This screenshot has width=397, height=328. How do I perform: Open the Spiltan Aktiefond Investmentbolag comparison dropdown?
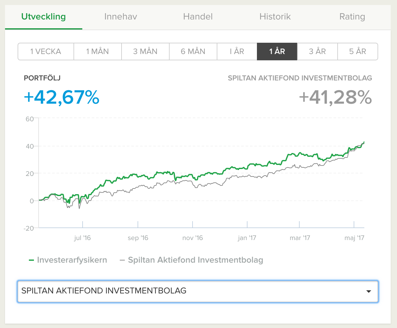(198, 291)
